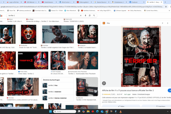
Task: Switch to the Mind Control tab
Action: [66, 2]
